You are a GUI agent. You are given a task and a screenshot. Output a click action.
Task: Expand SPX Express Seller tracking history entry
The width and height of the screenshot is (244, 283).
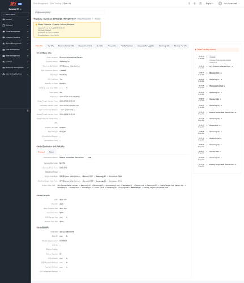click(232, 66)
